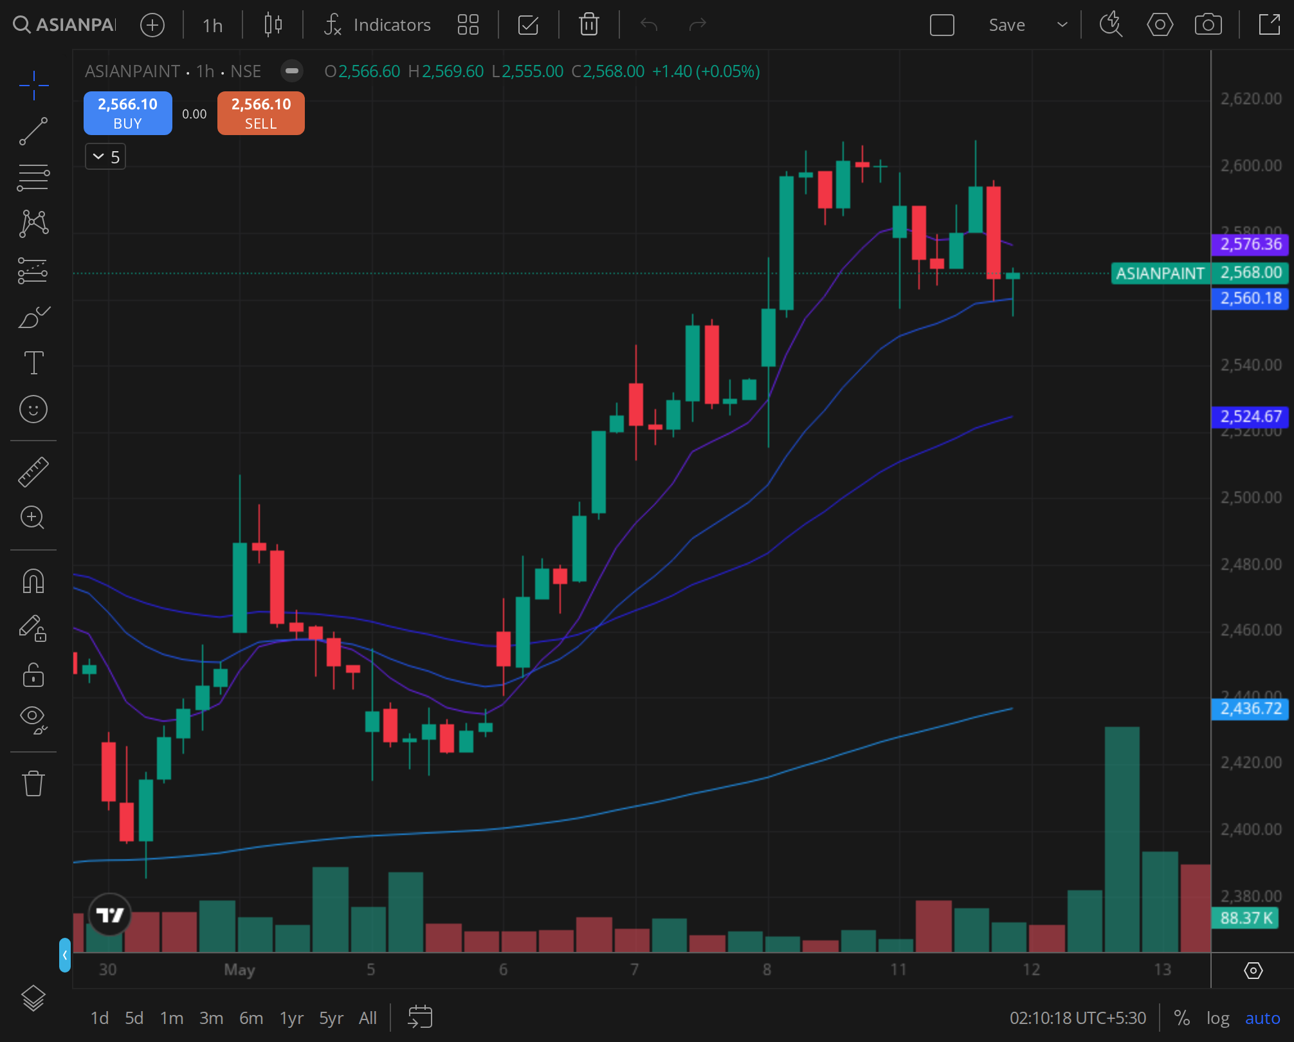Click the 88.37 K volume label
Viewport: 1294px width, 1042px height.
[1246, 918]
